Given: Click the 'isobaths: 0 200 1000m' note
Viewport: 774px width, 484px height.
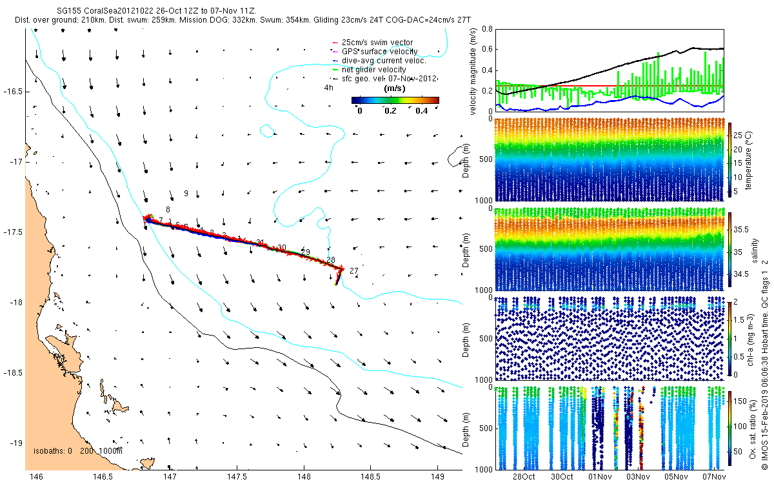Looking at the screenshot, I should point(77,451).
